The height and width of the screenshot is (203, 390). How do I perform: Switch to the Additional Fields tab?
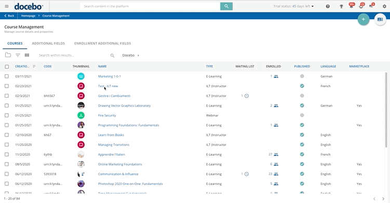pos(48,43)
